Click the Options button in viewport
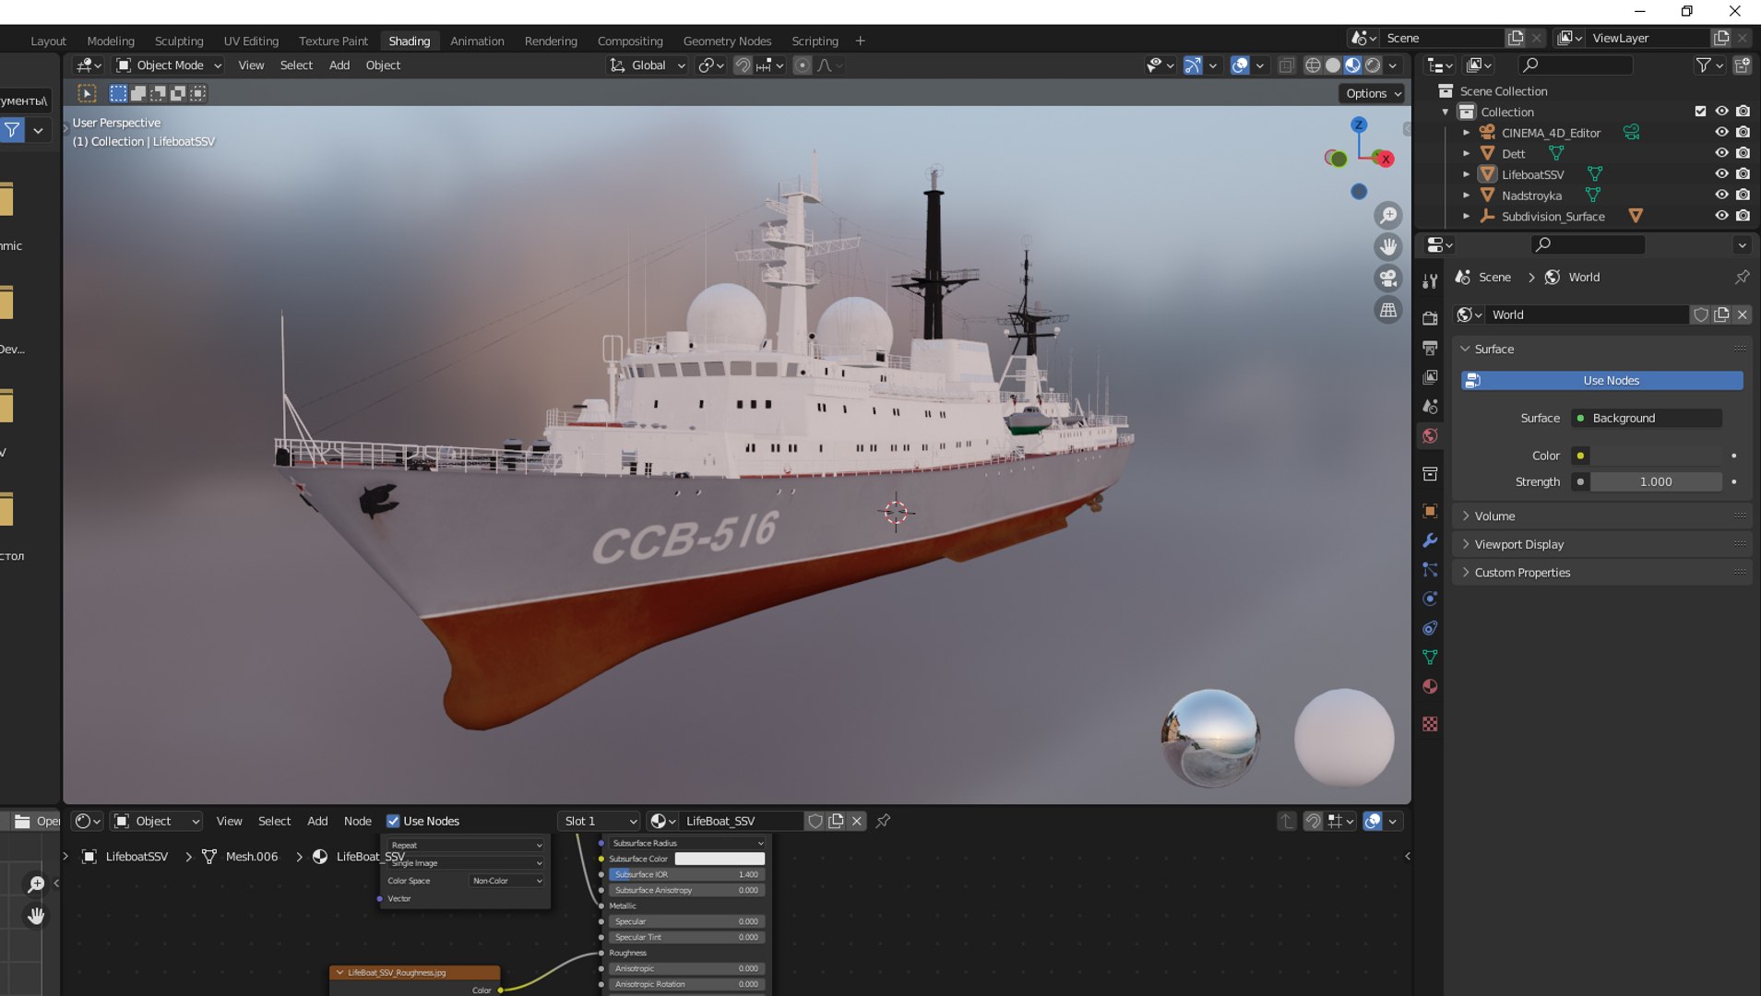The image size is (1761, 996). 1372,93
